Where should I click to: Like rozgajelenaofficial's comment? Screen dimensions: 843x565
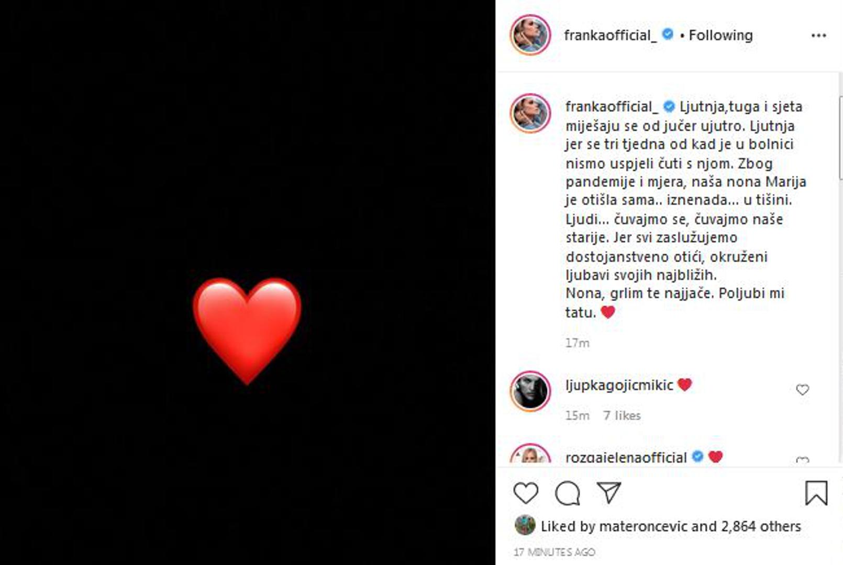[802, 460]
